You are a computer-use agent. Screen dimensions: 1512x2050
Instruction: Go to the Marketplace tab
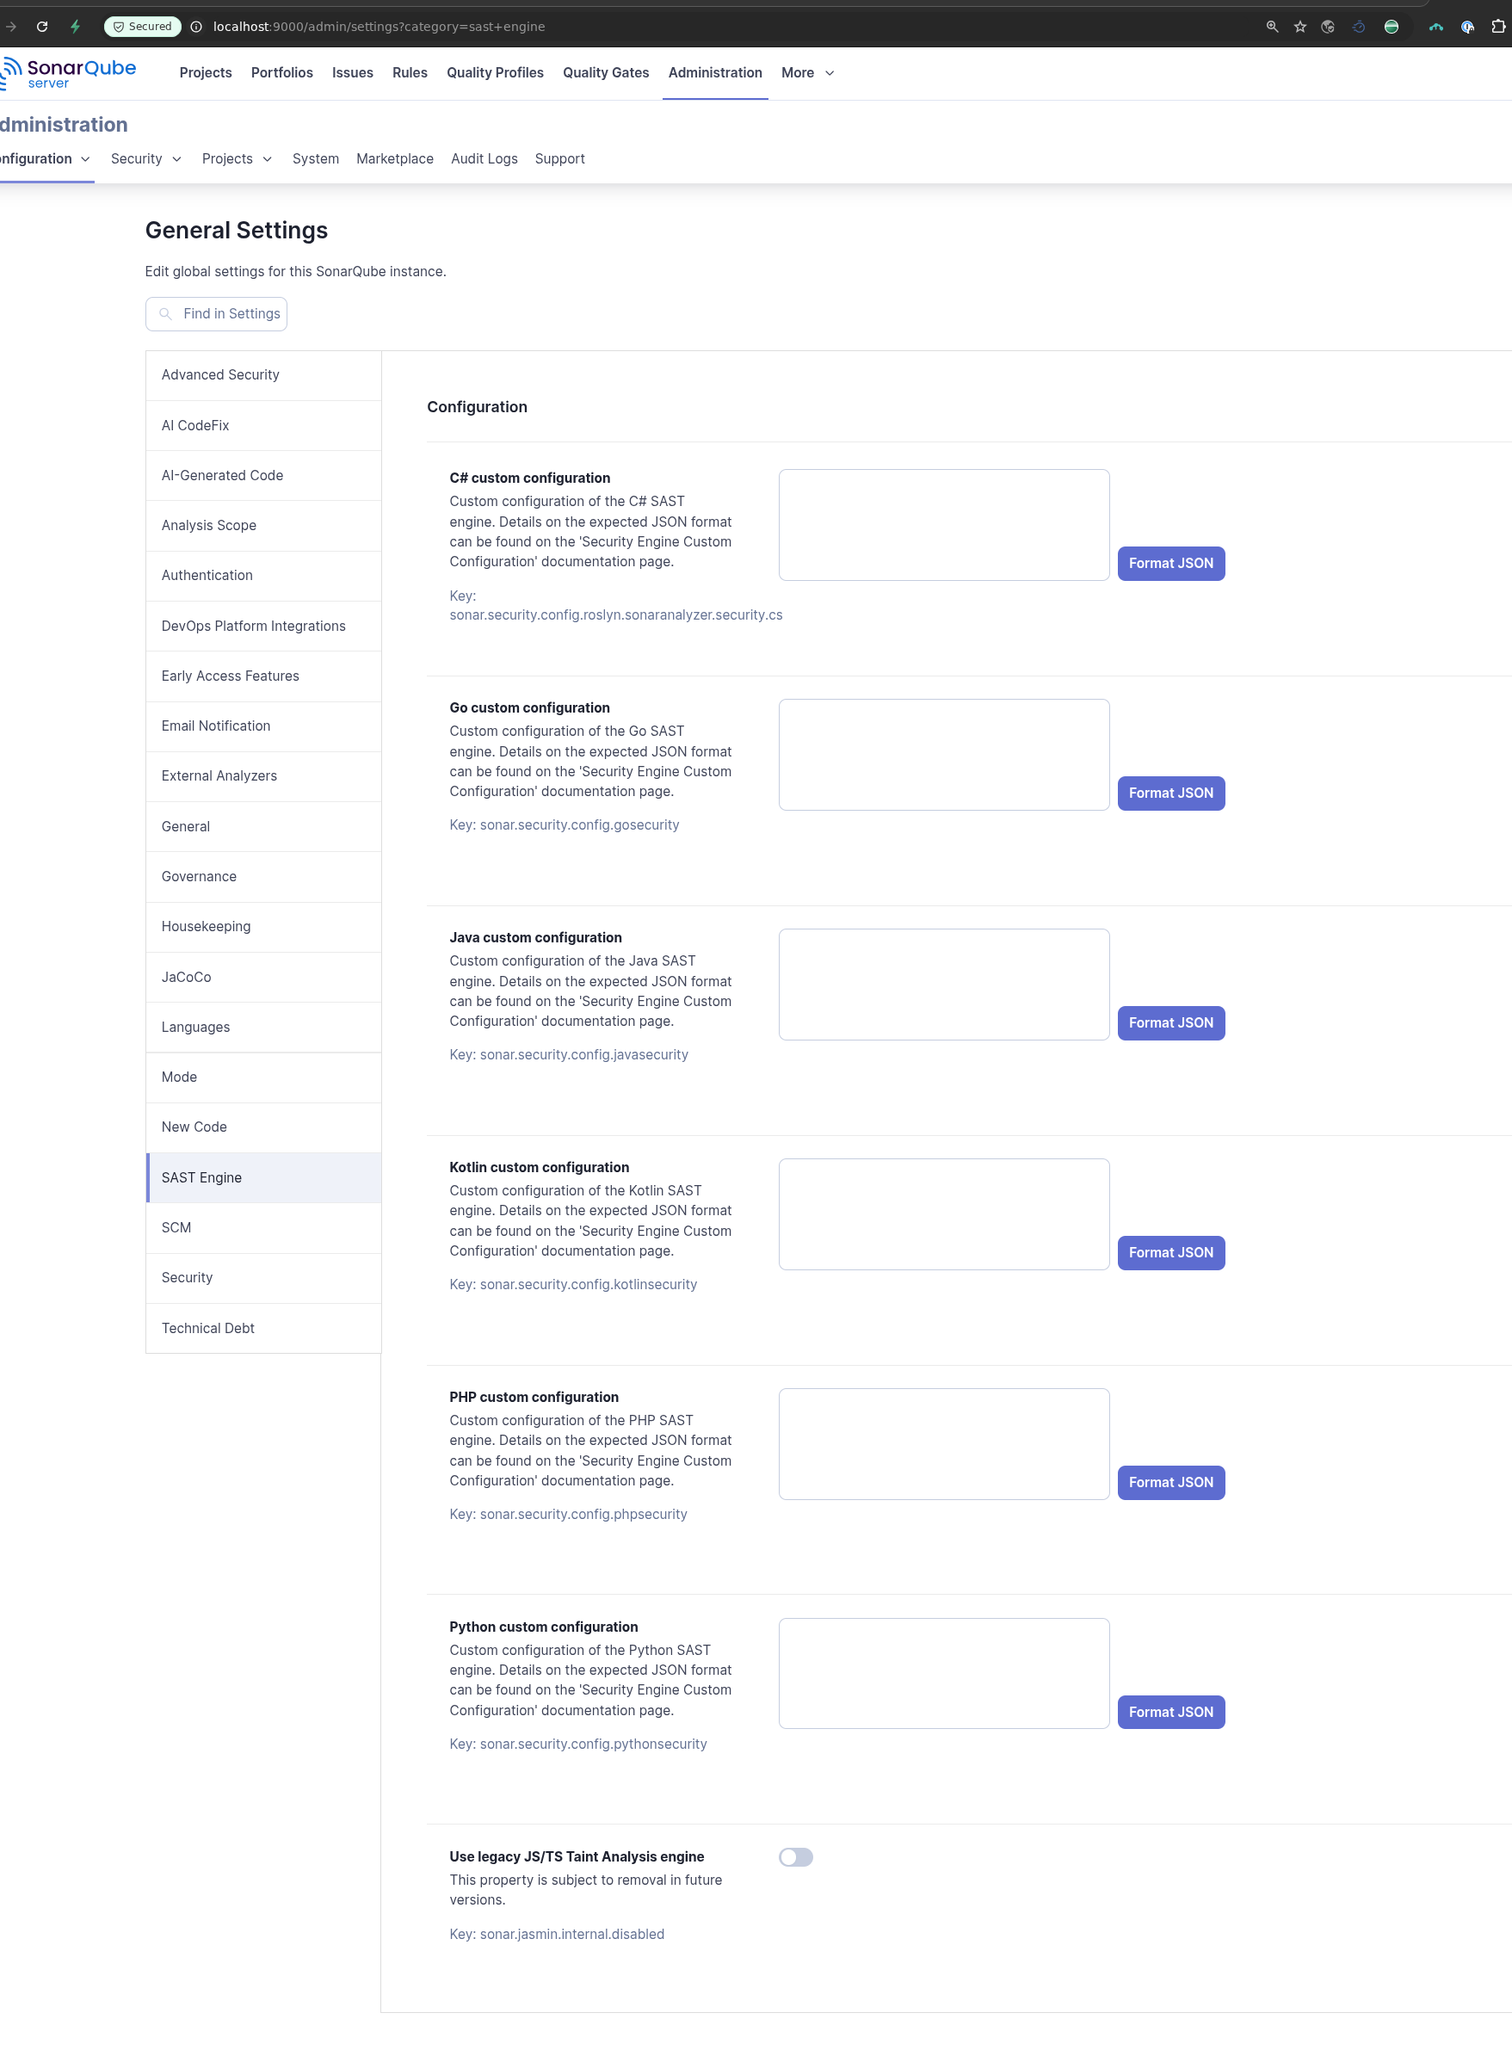point(394,159)
